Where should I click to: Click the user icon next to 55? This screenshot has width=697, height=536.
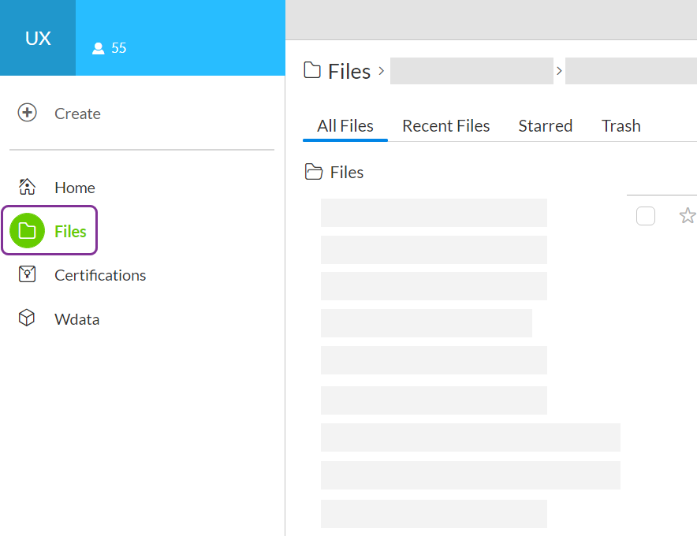click(x=98, y=48)
